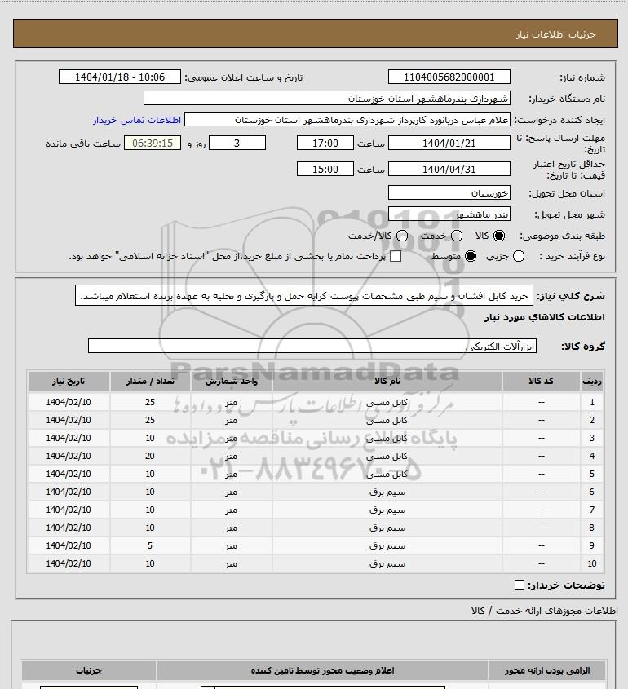The height and width of the screenshot is (689, 628).
Task: Click the announcement date field 1404/01/18 - 10:06
Action: pyautogui.click(x=120, y=77)
